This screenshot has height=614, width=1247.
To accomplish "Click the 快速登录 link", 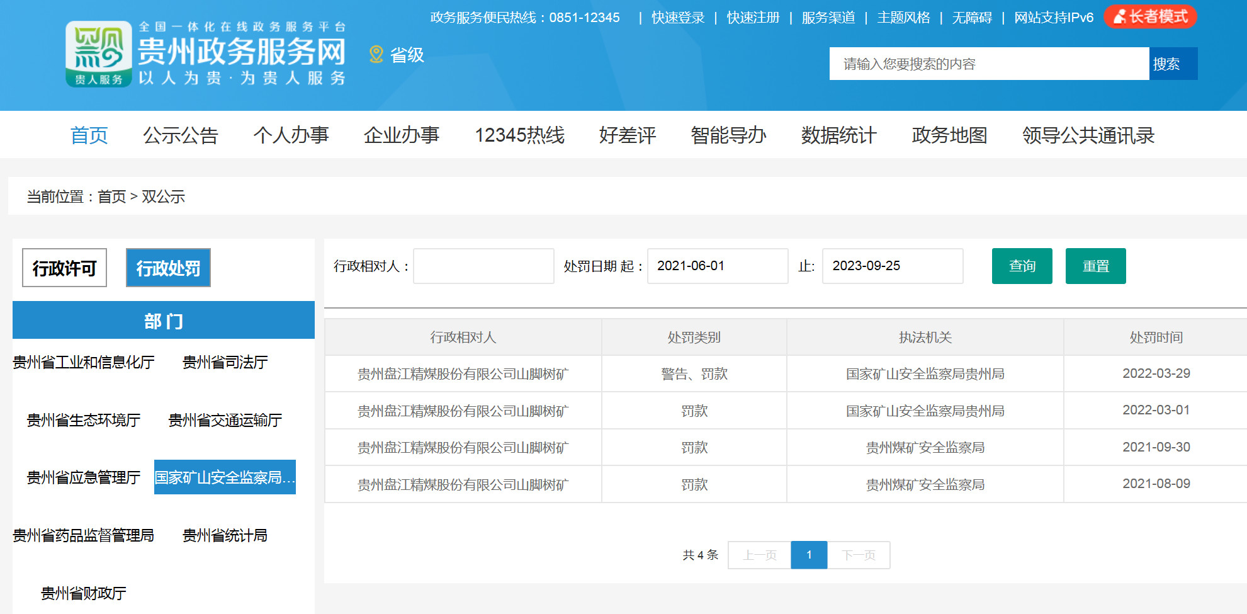I will [x=678, y=18].
